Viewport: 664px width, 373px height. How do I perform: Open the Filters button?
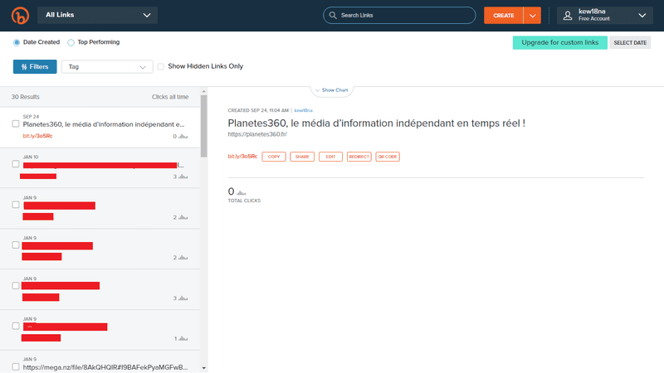(35, 67)
